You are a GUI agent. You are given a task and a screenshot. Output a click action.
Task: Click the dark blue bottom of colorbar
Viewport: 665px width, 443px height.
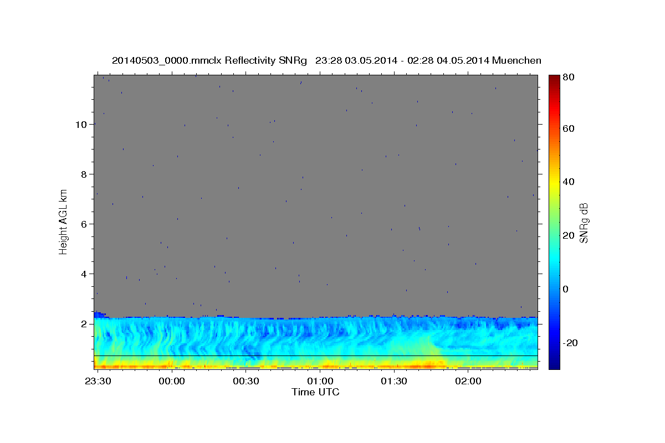(x=554, y=363)
